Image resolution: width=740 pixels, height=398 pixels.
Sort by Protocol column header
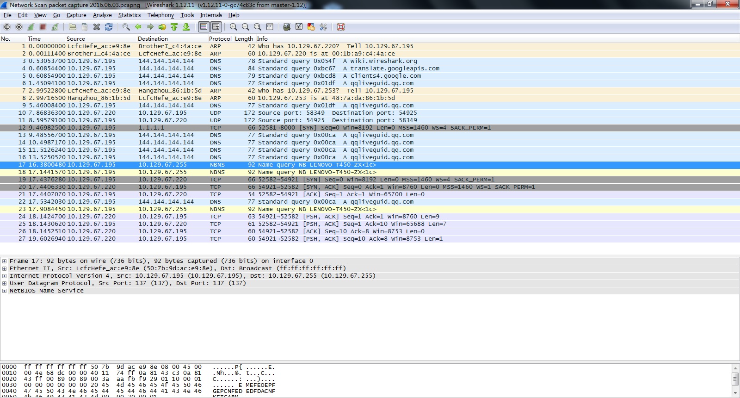[220, 39]
